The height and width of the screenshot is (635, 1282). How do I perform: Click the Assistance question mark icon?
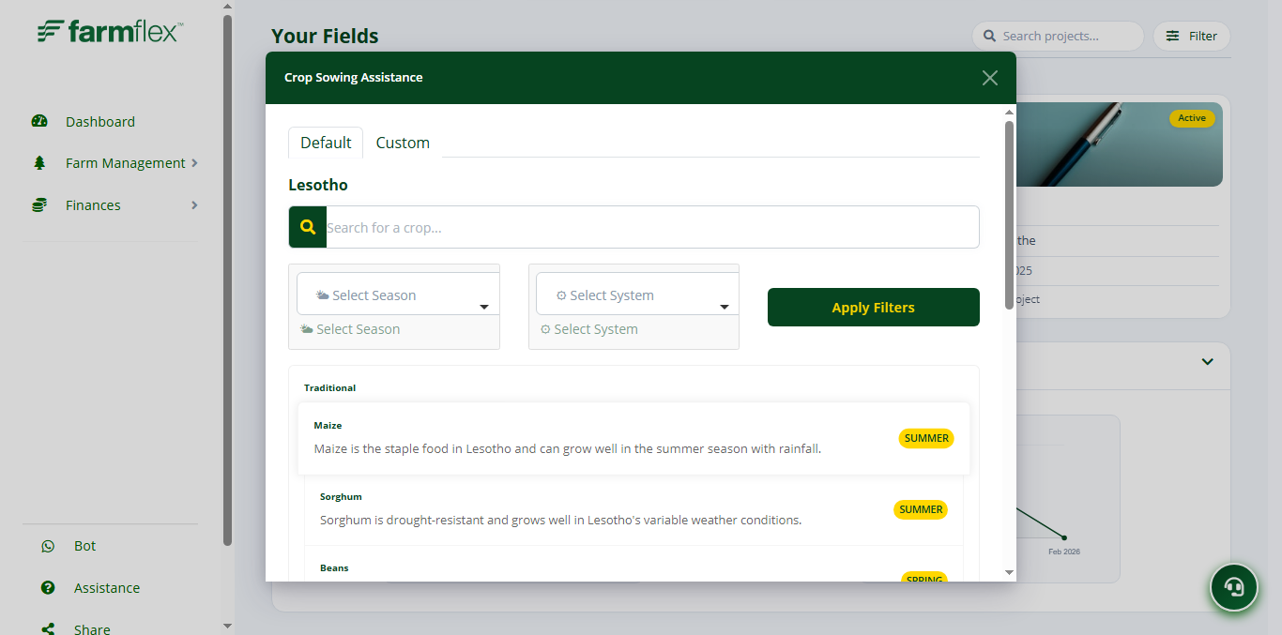point(48,588)
